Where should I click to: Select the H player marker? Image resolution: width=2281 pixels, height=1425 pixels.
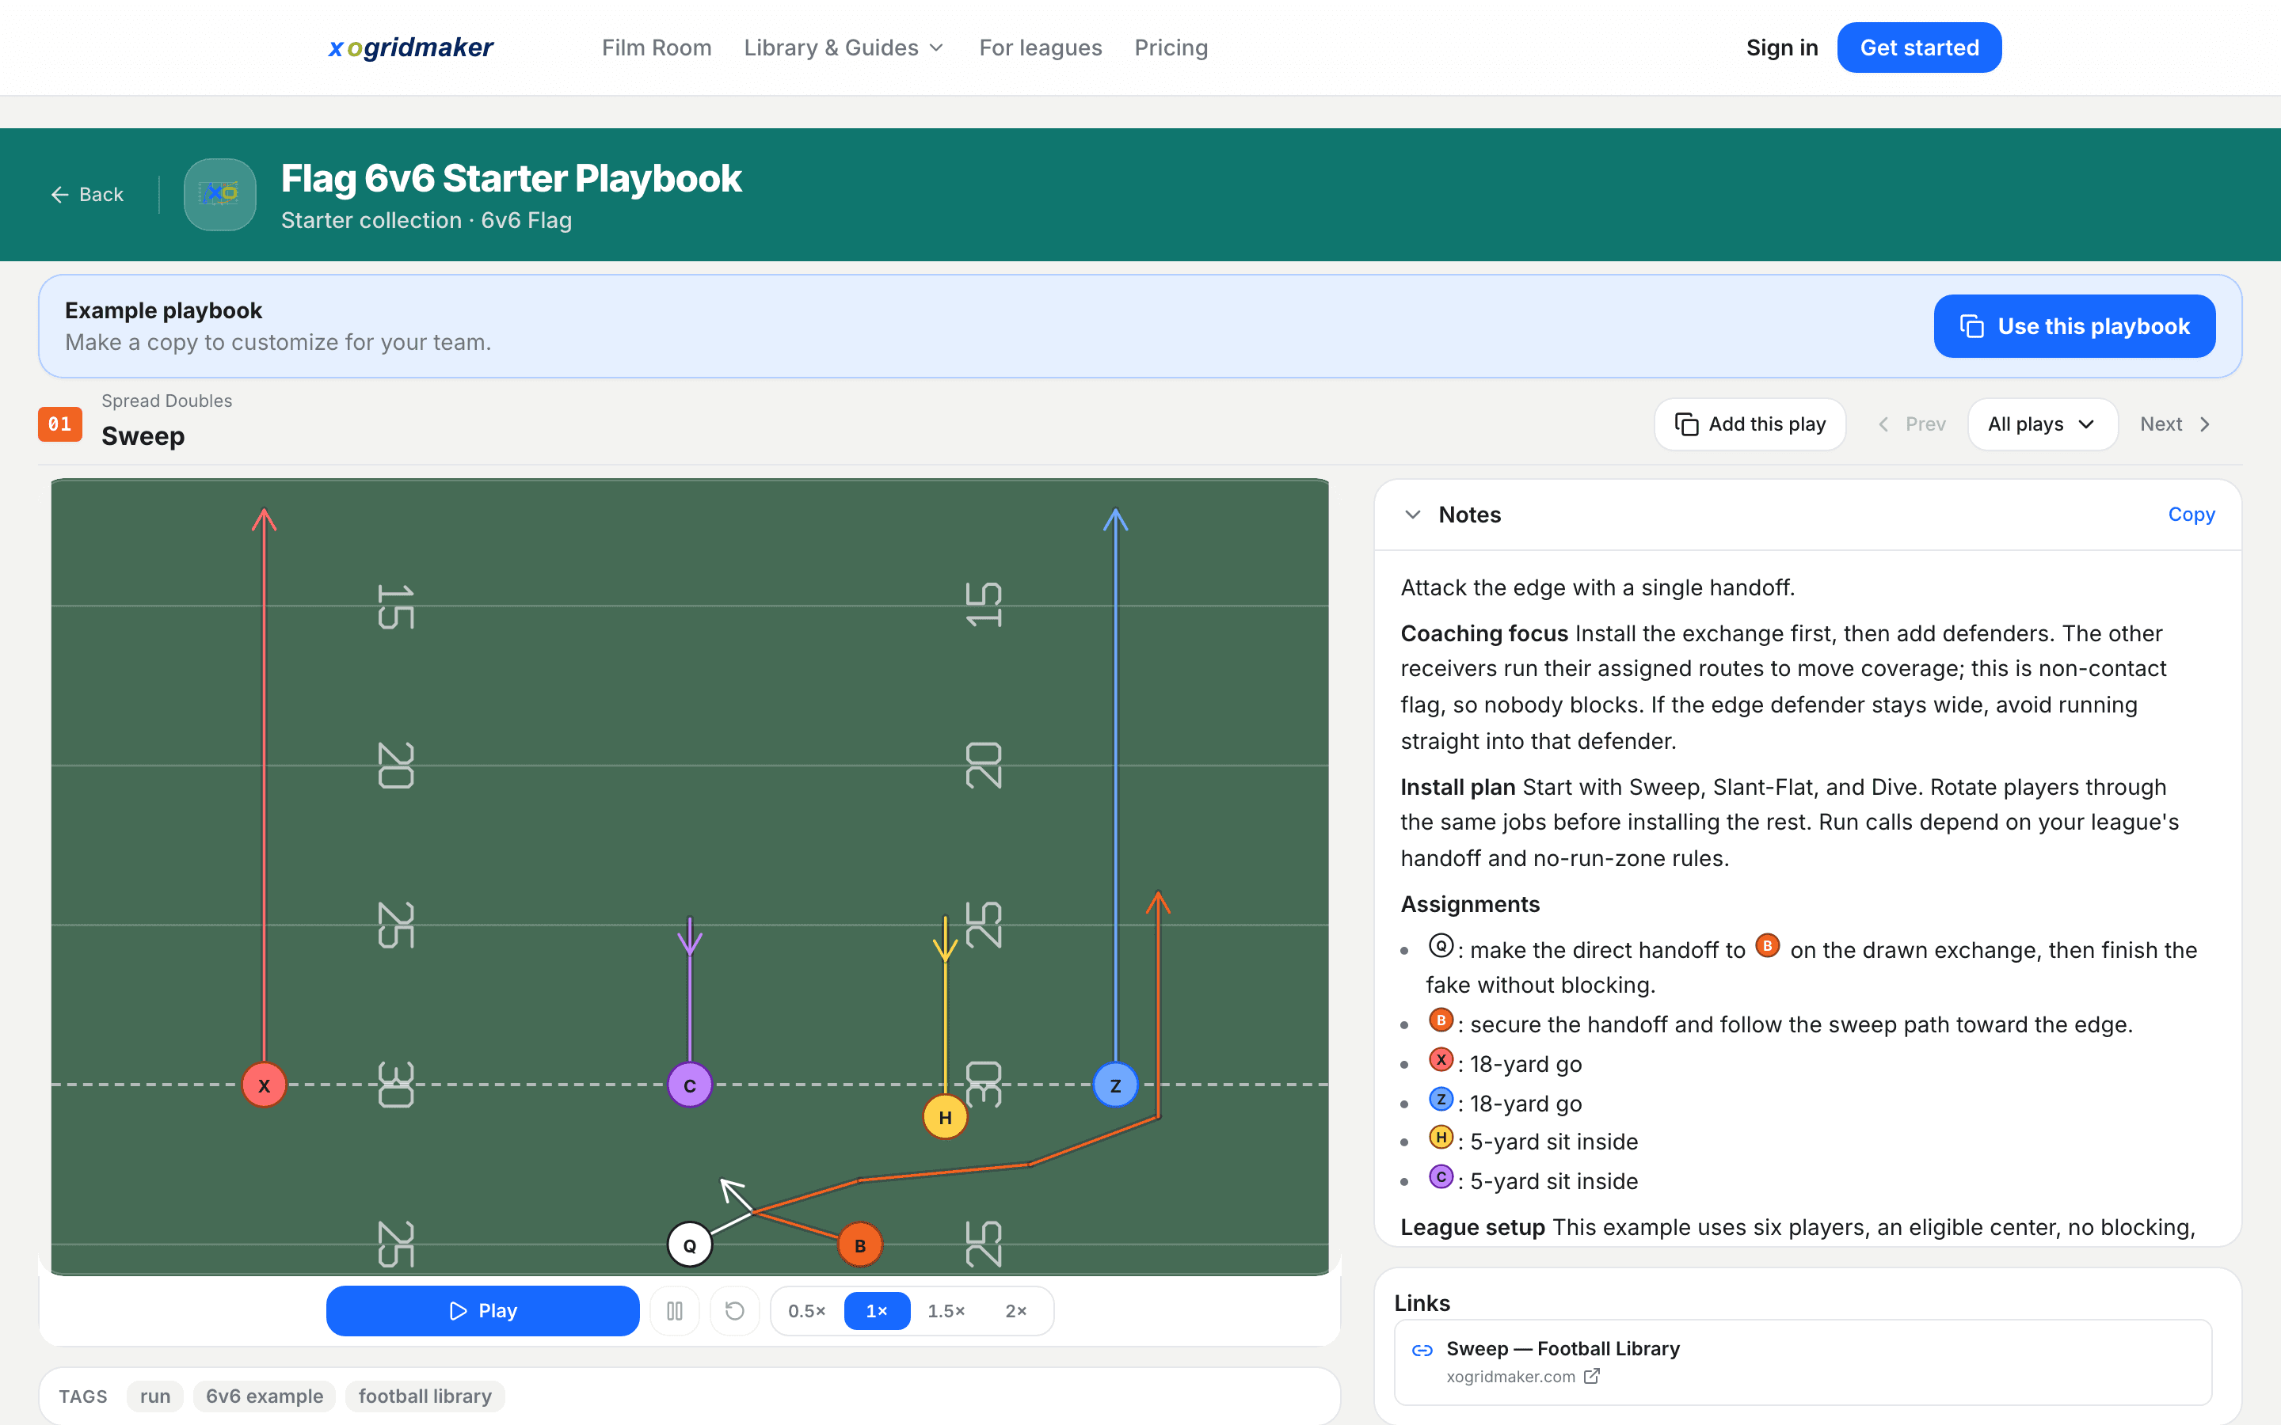coord(946,1118)
